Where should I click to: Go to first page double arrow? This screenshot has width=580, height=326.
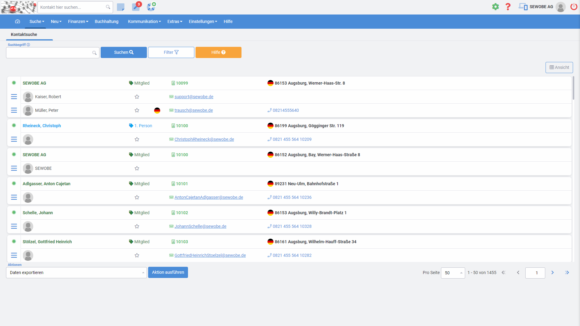504,273
